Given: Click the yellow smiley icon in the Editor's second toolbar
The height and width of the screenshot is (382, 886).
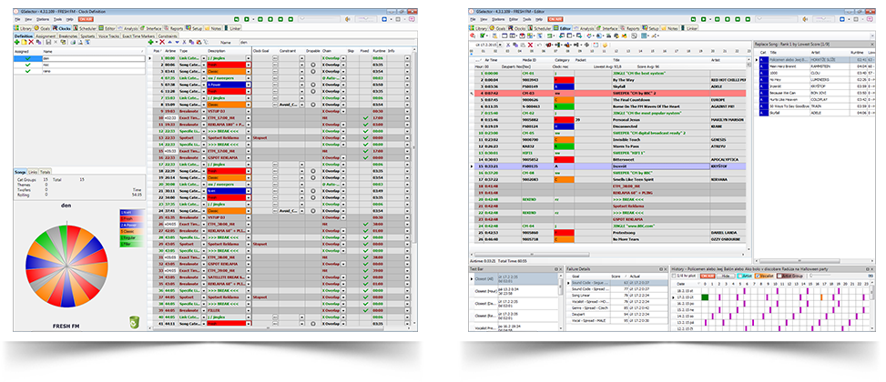Looking at the screenshot, I should click(x=605, y=45).
